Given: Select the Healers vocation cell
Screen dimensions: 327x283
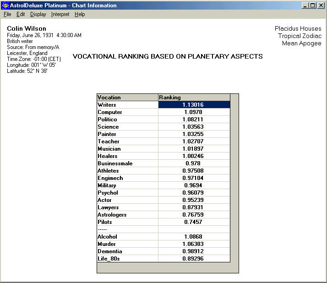Looking at the screenshot, I should (128, 156).
